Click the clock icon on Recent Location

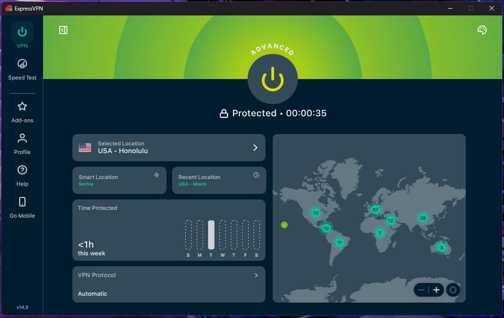[x=256, y=175]
